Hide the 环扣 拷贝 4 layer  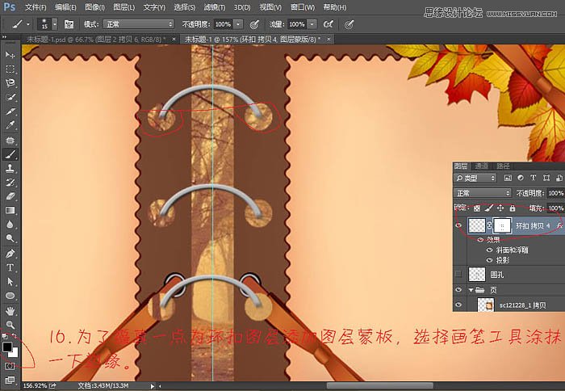click(459, 227)
